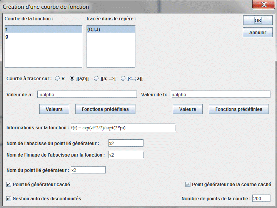This screenshot has width=277, height=208.
Task: Click the Valeur de b field
Action: coord(220,94)
